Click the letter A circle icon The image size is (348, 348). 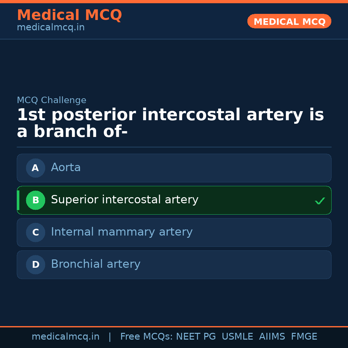(x=35, y=168)
